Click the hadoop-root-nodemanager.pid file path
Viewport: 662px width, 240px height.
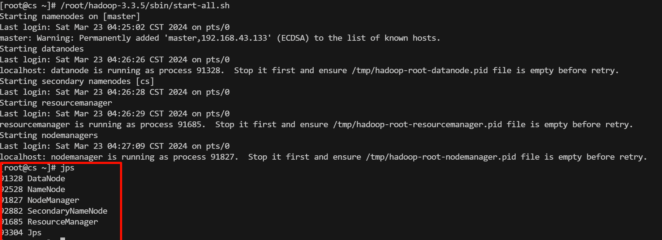[441, 157]
